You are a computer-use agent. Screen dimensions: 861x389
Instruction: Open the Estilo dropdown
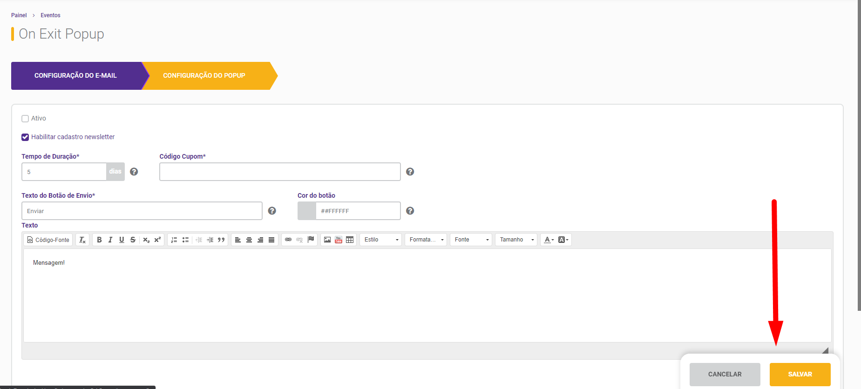coord(380,240)
